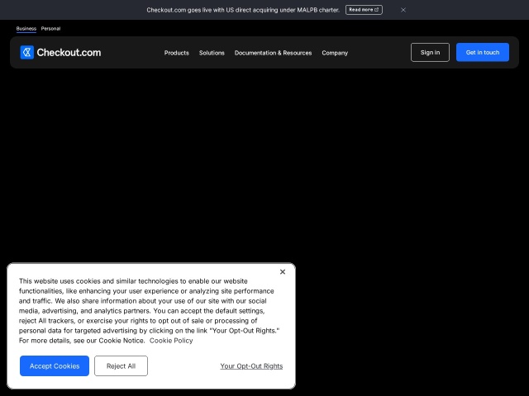This screenshot has width=529, height=396.
Task: Open Read more about the MALPB charter
Action: point(364,10)
